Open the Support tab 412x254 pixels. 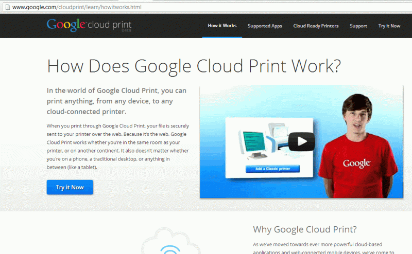(358, 26)
